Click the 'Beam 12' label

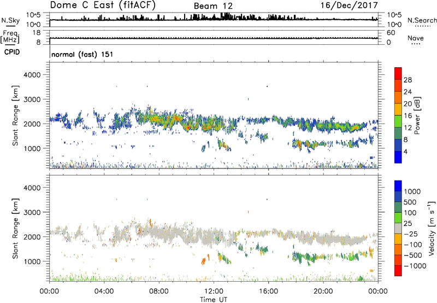point(213,6)
